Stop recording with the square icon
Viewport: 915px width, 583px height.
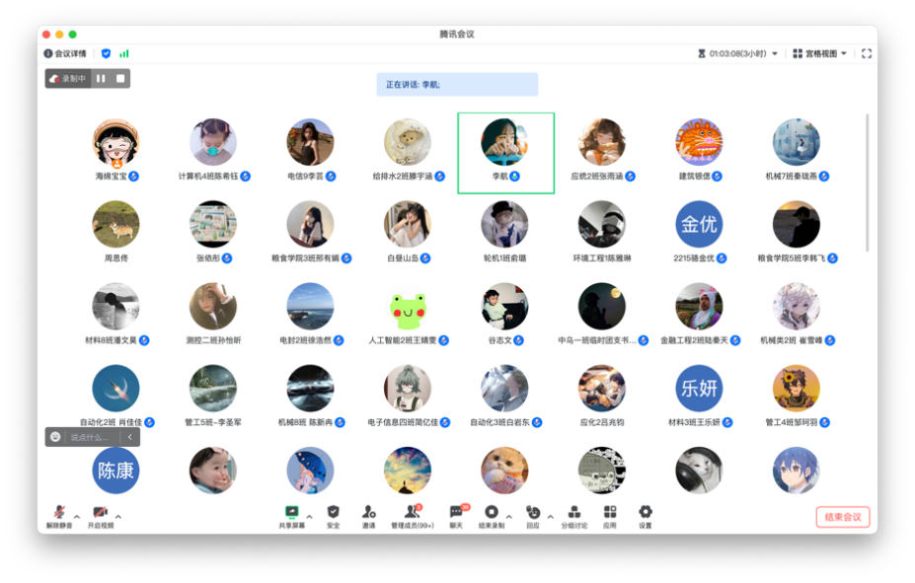click(120, 78)
